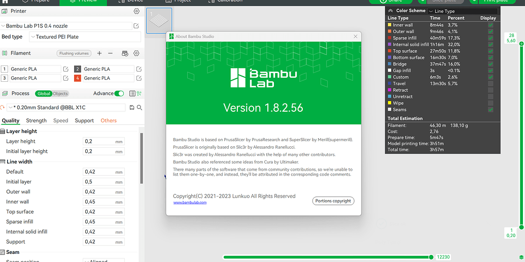The width and height of the screenshot is (525, 262).
Task: Sync filaments from AMS icon
Action: pos(125,53)
